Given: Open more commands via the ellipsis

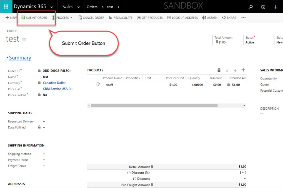Looking at the screenshot, I should 244,17.
